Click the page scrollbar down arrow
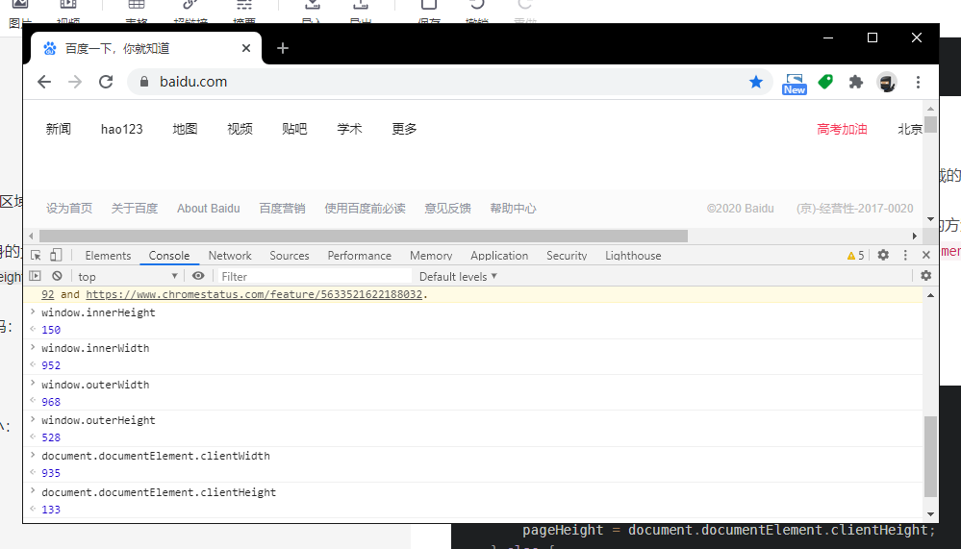 click(930, 219)
